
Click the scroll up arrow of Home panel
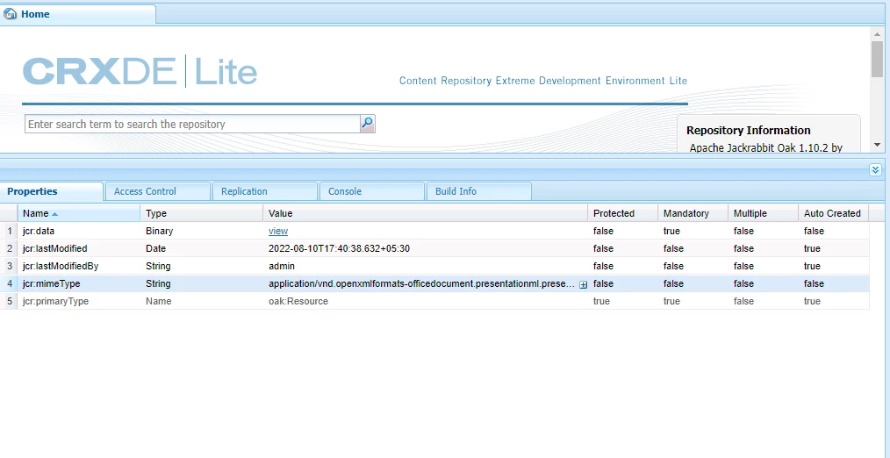pos(877,34)
